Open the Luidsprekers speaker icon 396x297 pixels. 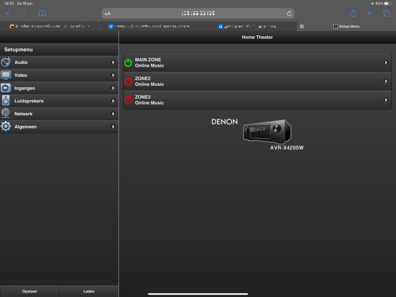pos(5,100)
